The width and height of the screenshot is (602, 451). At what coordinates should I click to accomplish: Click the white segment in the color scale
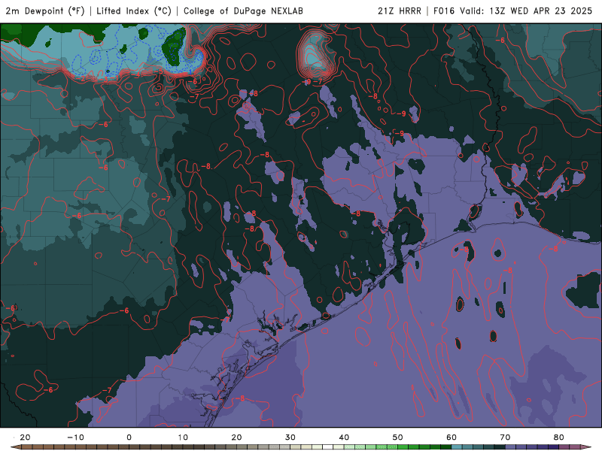pos(327,446)
